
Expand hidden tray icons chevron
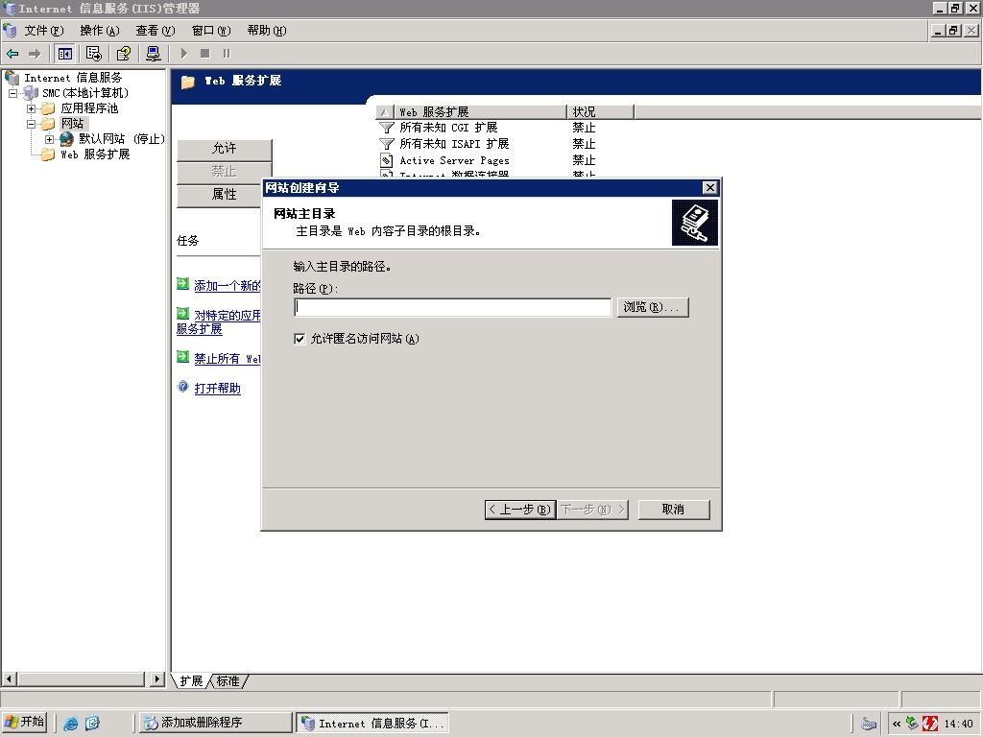point(898,724)
